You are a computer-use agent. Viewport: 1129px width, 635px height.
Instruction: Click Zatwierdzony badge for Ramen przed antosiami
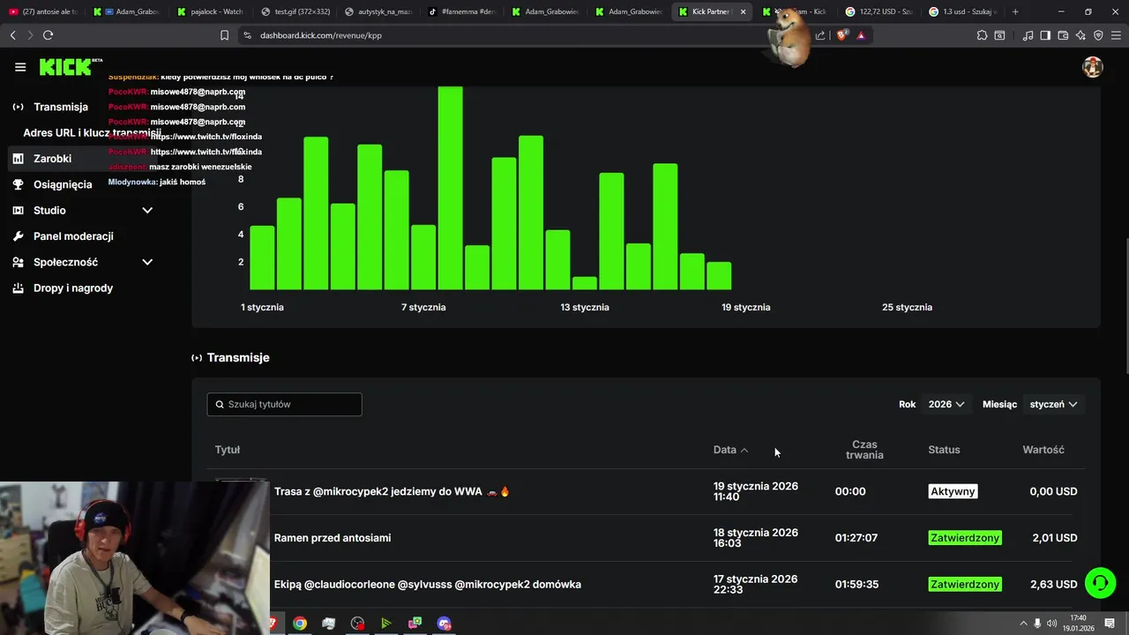coord(965,538)
